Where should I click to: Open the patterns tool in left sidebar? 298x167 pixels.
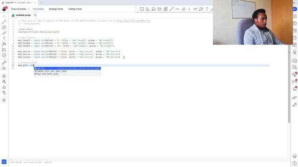click(x=4, y=44)
